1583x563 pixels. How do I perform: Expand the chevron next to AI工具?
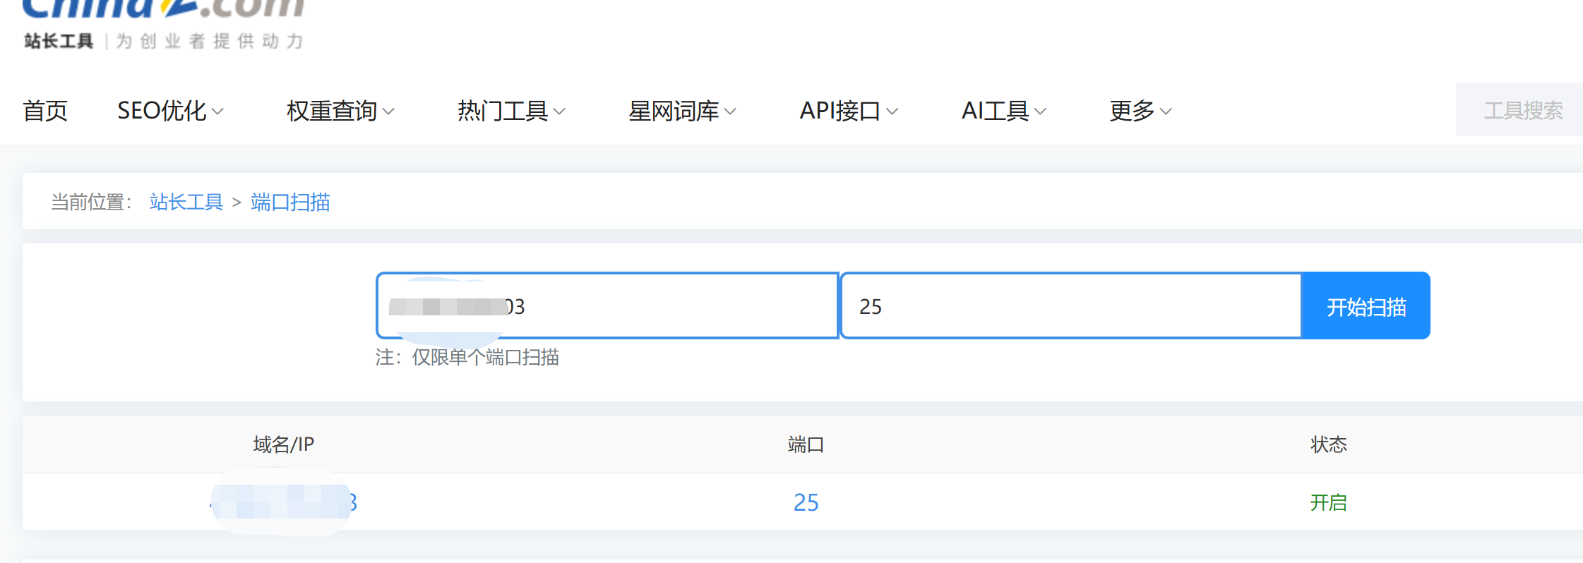click(1040, 111)
